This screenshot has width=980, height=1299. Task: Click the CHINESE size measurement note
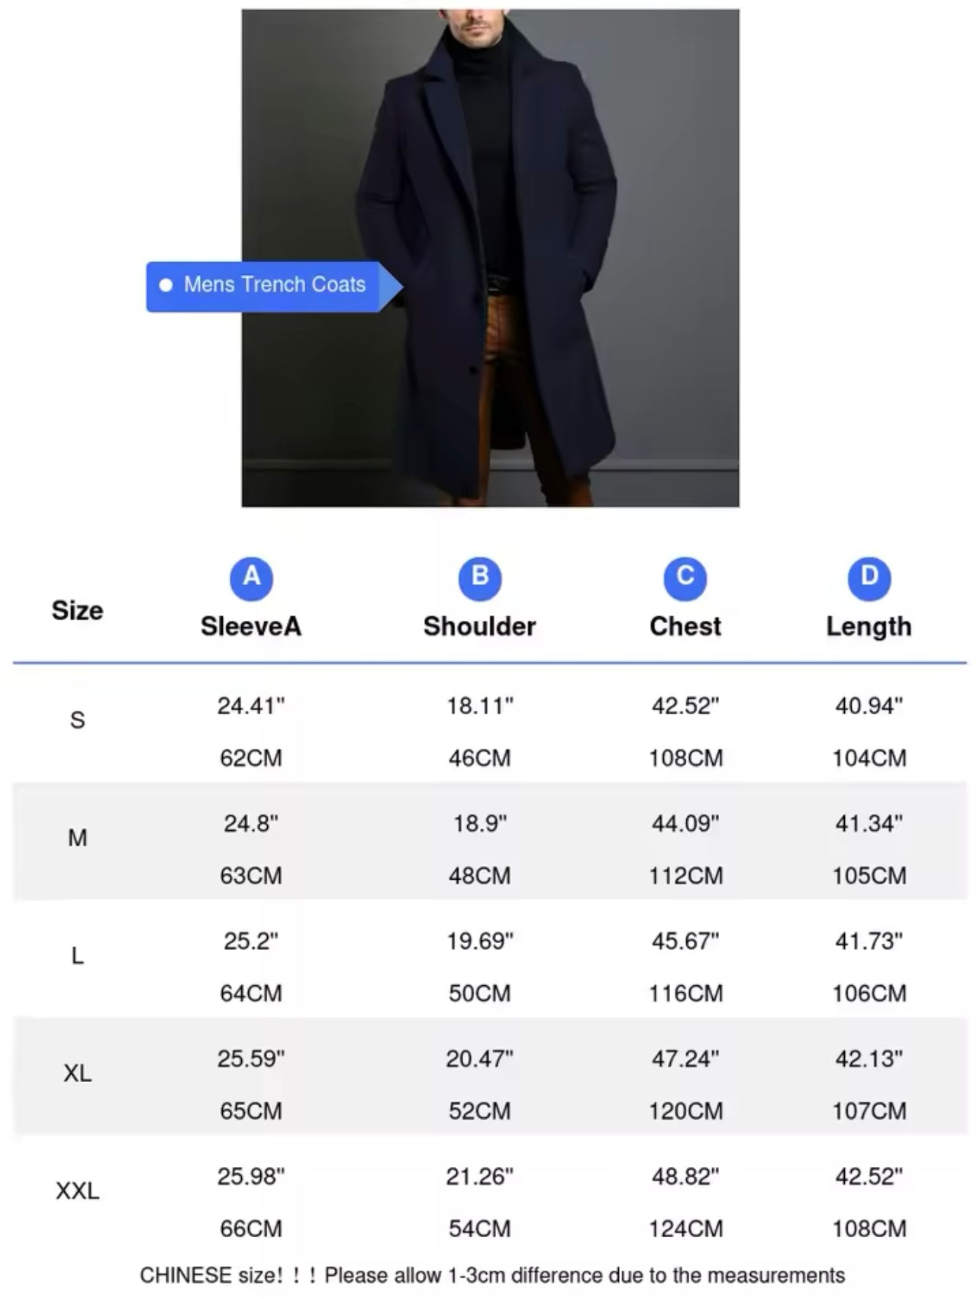click(492, 1275)
